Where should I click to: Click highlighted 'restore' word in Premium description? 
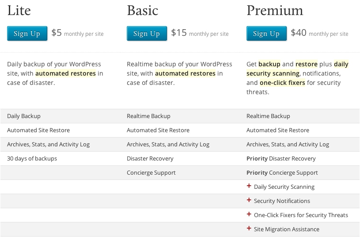click(x=307, y=64)
